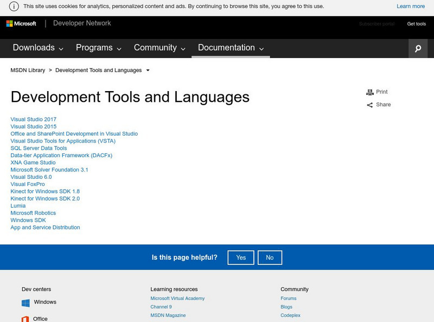Expand the Programs menu
Screen dimensions: 434x322
pos(99,48)
